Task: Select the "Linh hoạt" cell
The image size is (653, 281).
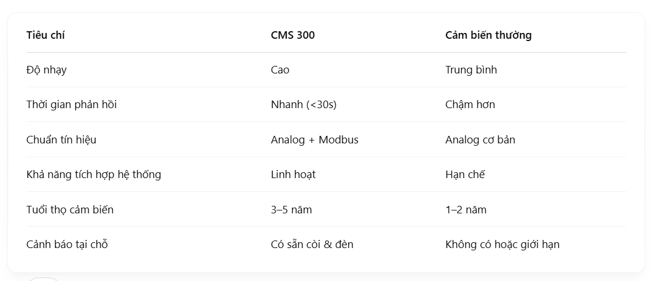Action: click(x=293, y=175)
